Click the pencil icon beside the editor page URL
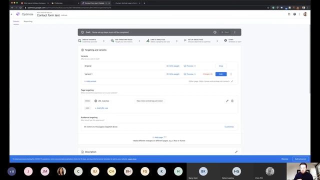Viewport: 320px width, 180px height. pyautogui.click(x=232, y=81)
